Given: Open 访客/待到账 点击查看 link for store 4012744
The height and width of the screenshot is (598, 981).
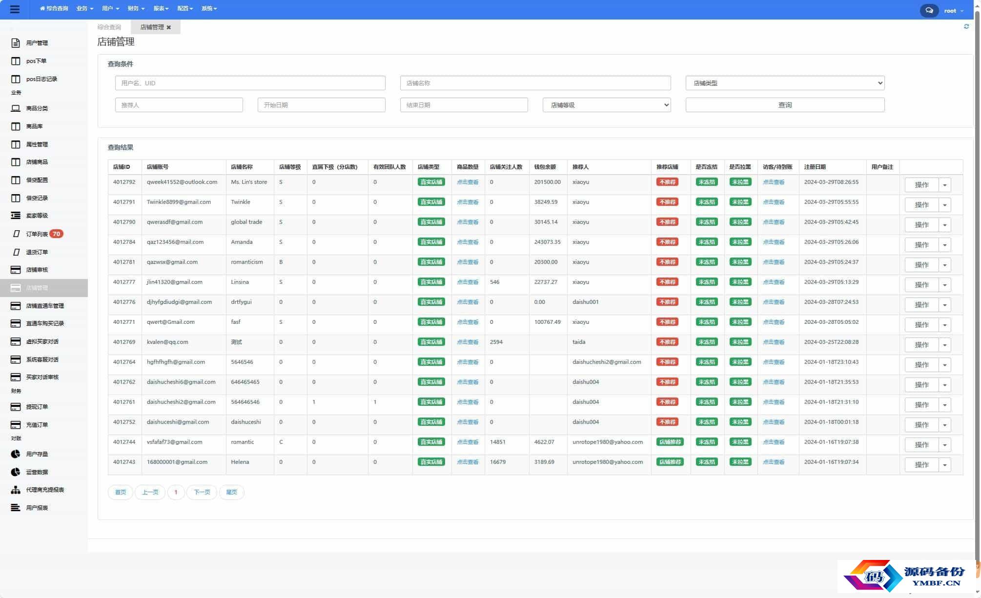Looking at the screenshot, I should click(774, 442).
